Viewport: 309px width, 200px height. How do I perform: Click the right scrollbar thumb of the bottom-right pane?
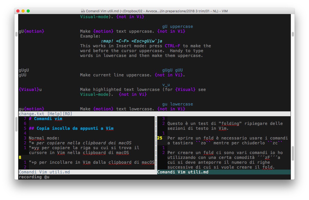point(293,153)
